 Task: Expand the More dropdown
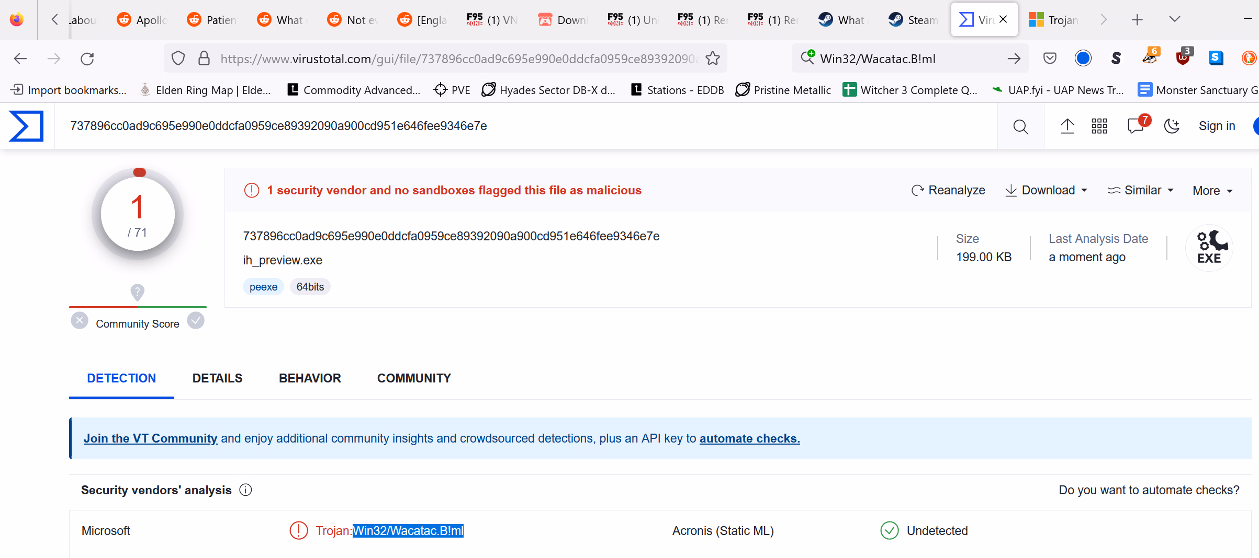point(1212,191)
